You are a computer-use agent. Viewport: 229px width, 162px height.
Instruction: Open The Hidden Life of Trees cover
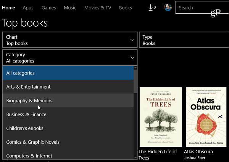point(161,117)
